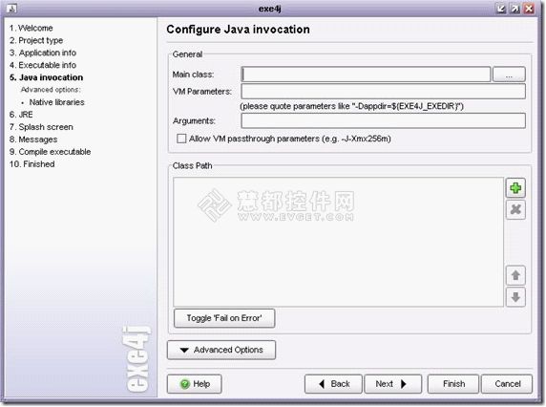Click the green Help question mark icon
The width and height of the screenshot is (546, 407).
pyautogui.click(x=185, y=384)
